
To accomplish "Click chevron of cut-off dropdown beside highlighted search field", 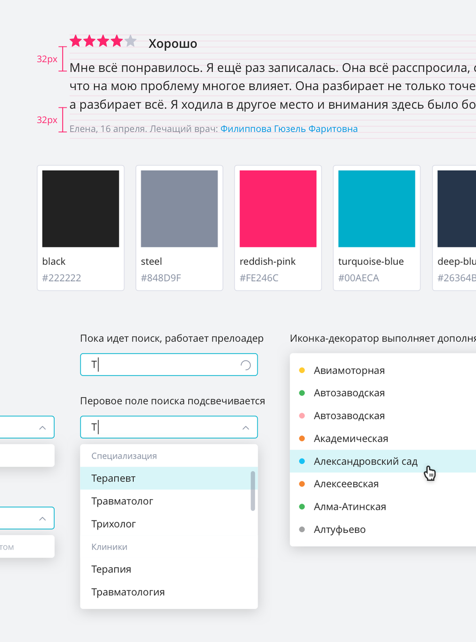I will (43, 427).
